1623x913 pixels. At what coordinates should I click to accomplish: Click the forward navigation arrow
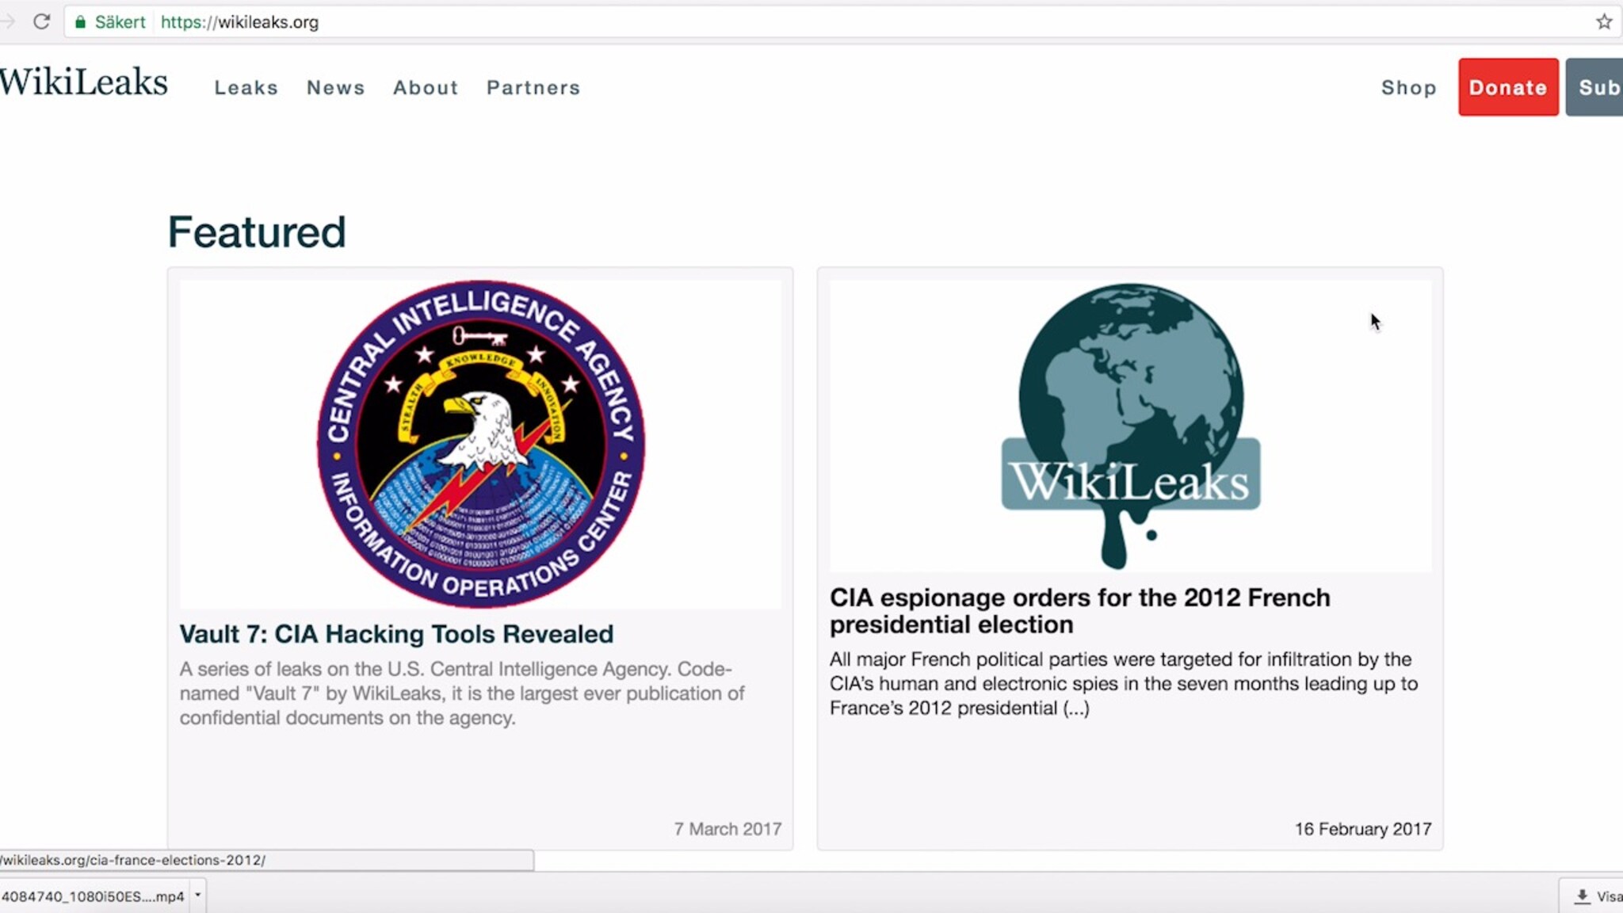pos(6,21)
